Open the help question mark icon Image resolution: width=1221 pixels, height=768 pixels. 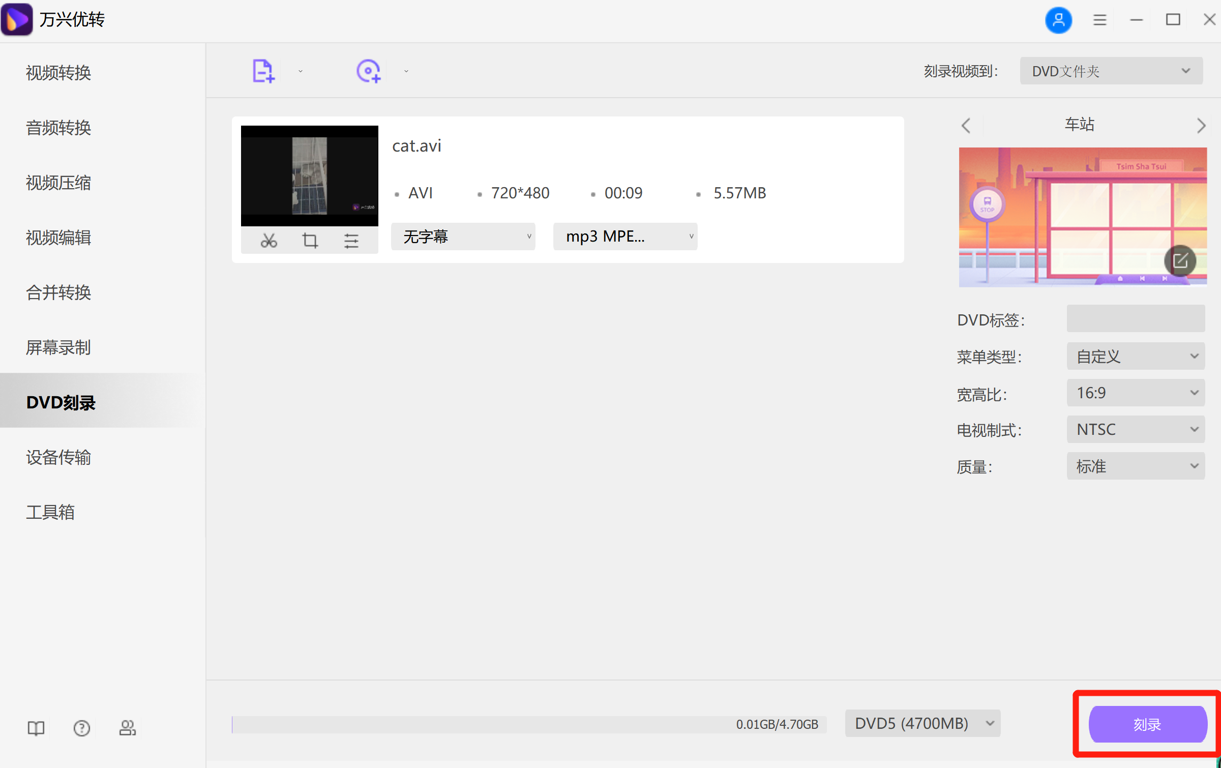(81, 728)
